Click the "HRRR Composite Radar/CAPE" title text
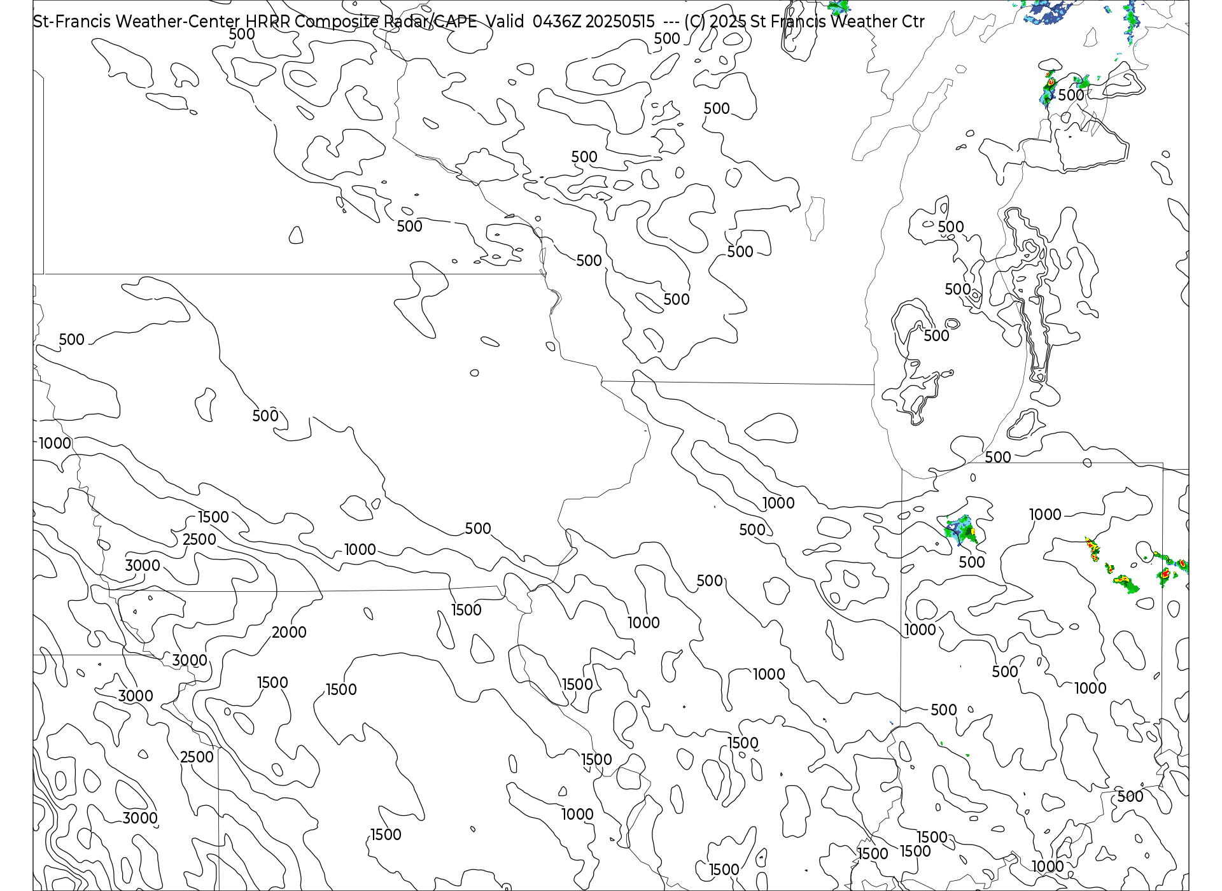 (361, 22)
